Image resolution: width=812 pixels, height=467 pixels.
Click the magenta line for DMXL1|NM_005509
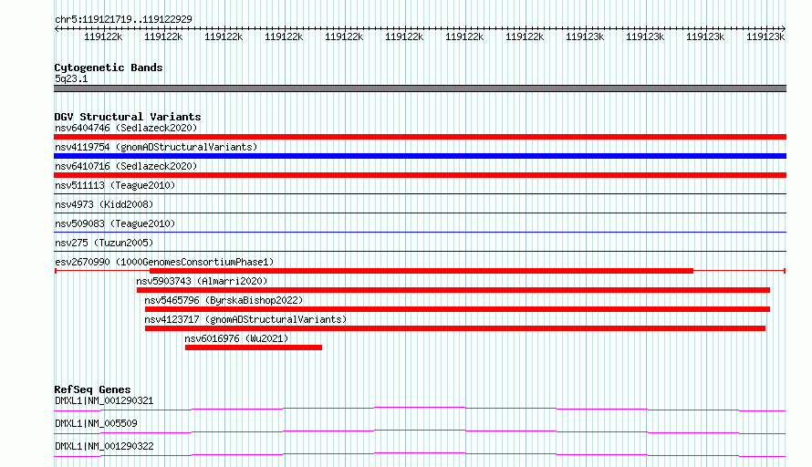420,431
